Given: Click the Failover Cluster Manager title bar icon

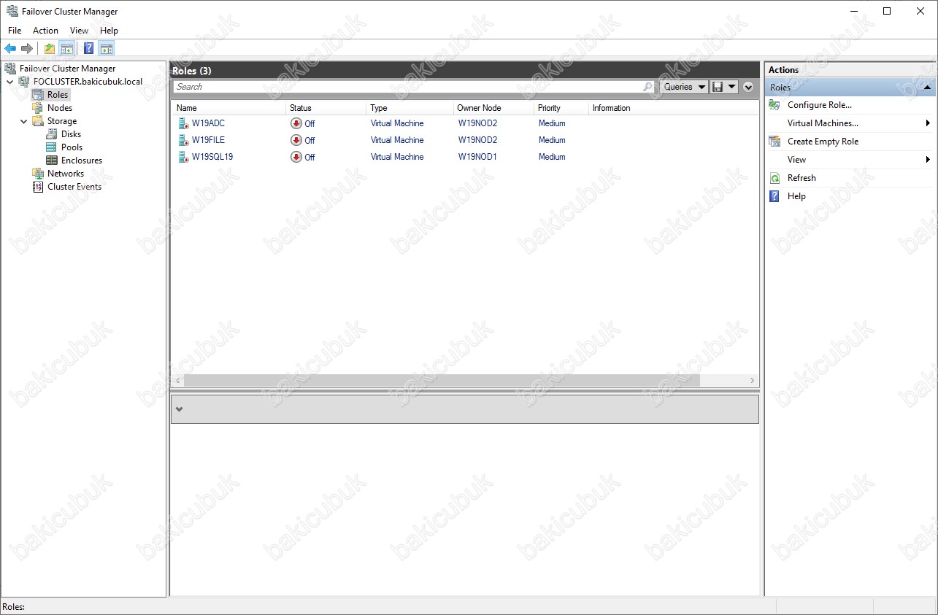Looking at the screenshot, I should click(12, 12).
